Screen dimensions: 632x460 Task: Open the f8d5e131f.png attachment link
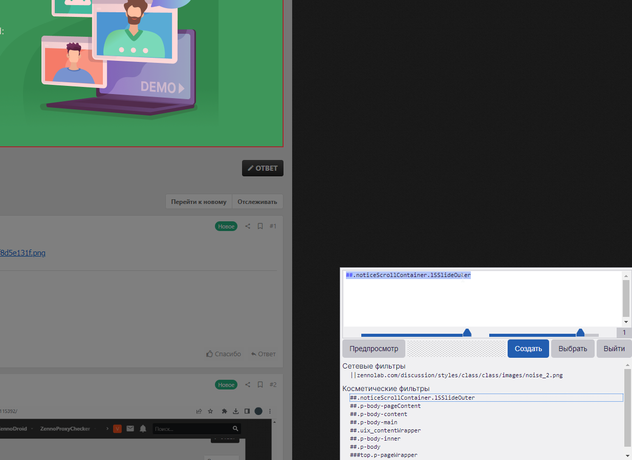click(23, 252)
